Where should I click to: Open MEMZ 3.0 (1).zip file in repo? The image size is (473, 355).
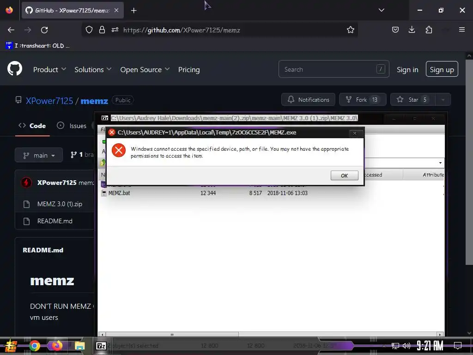[60, 204]
